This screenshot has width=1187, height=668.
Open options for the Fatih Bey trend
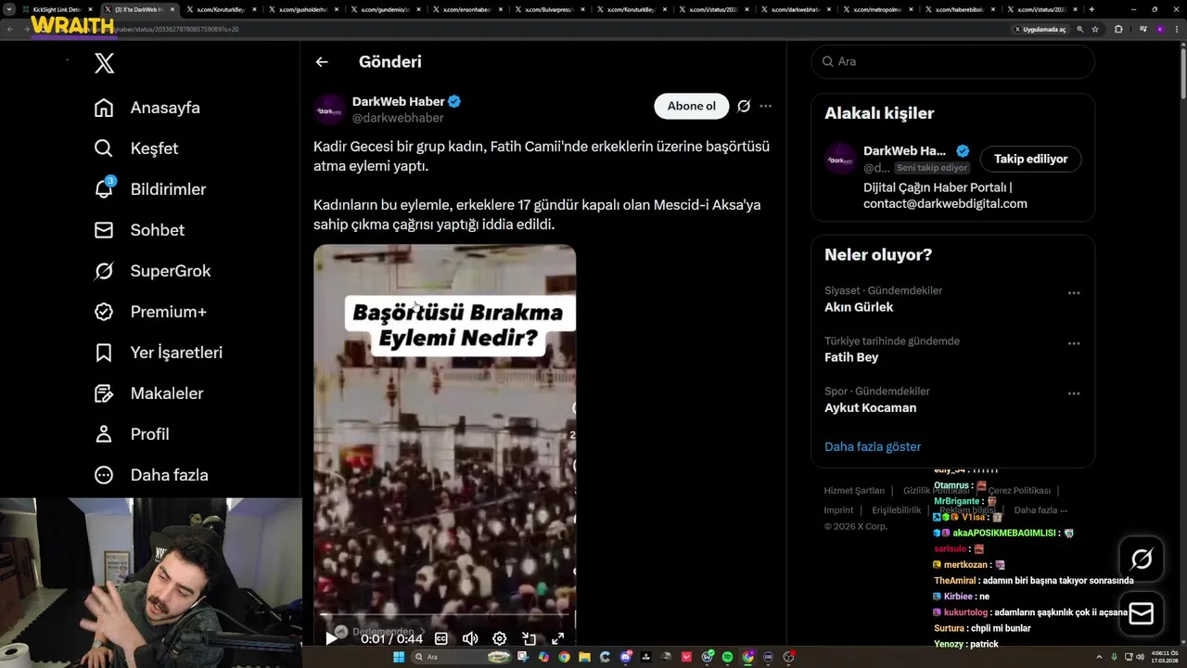[x=1074, y=343]
